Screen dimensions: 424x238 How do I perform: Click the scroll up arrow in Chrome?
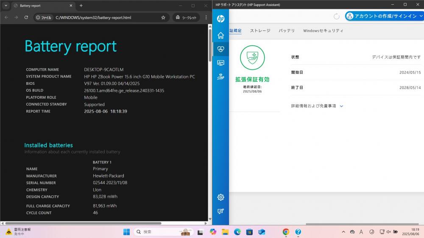pos(210,26)
